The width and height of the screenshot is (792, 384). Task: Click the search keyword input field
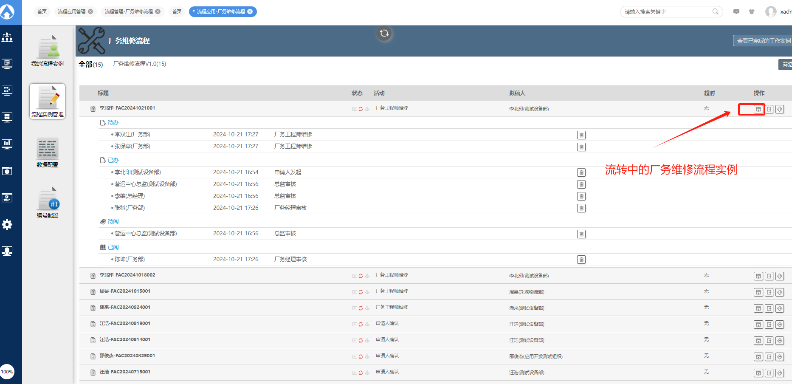click(x=666, y=11)
